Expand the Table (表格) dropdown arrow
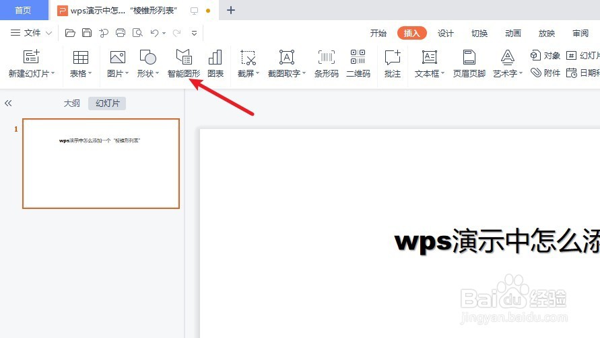 [90, 73]
